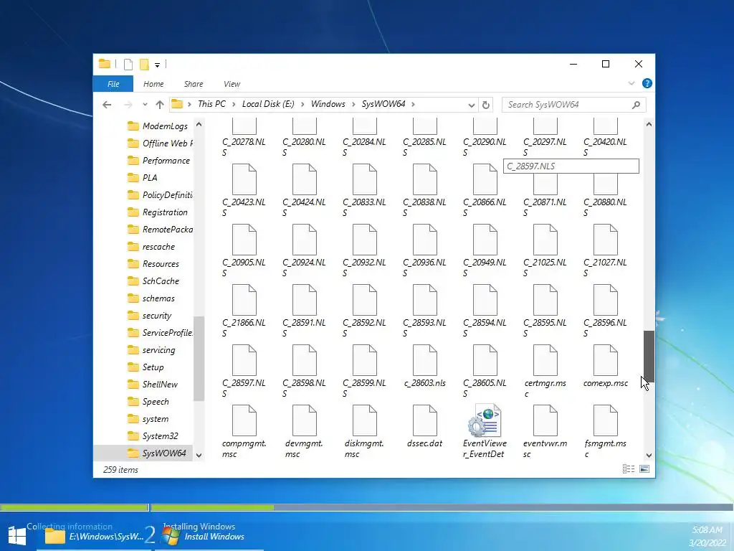734x551 pixels.
Task: Expand the chevron after This PC
Action: (234, 105)
